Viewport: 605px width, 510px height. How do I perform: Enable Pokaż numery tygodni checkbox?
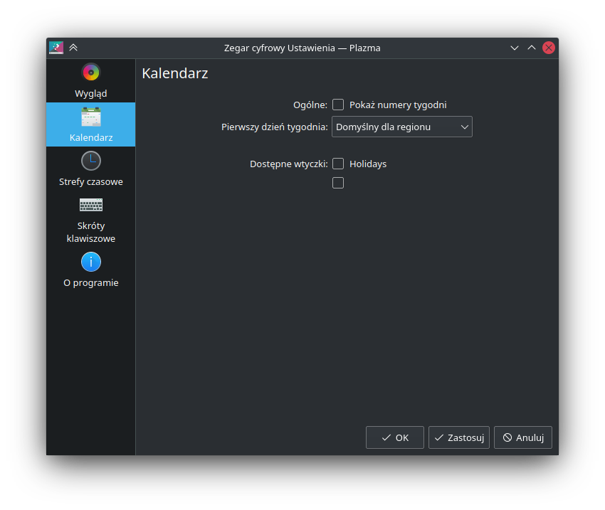click(338, 105)
